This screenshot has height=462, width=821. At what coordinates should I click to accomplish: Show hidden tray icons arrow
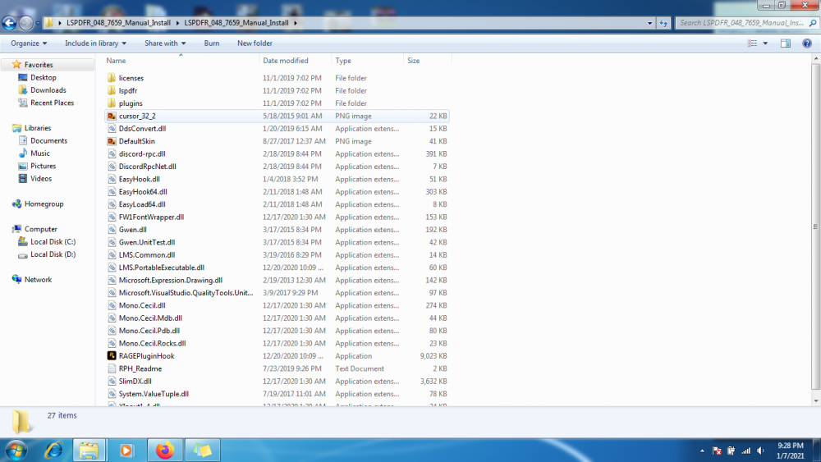[702, 451]
